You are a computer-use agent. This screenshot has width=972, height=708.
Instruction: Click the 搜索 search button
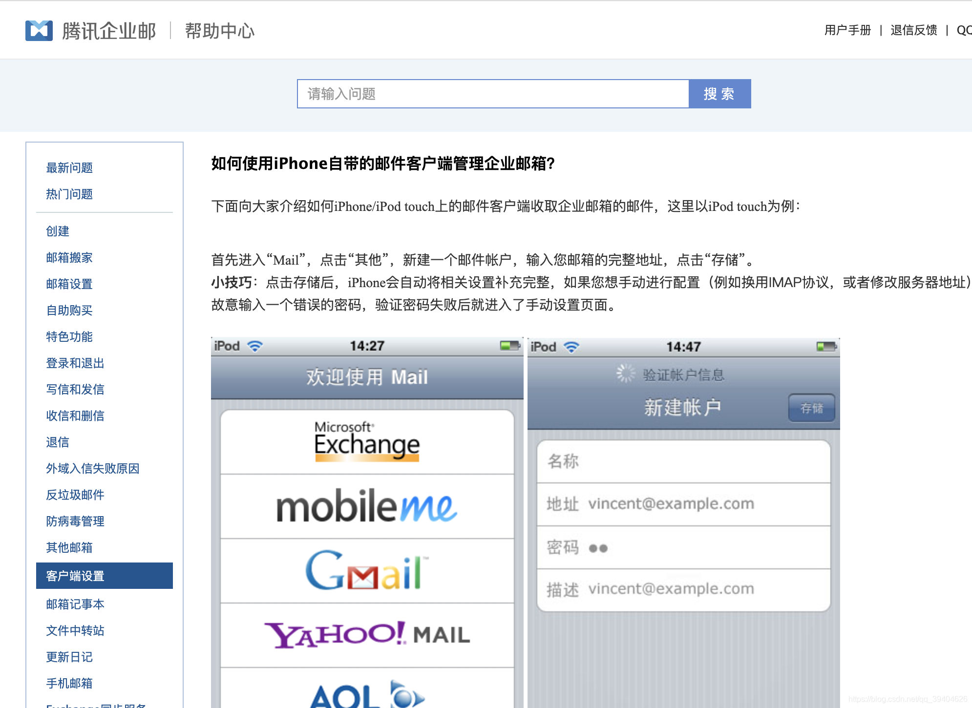(x=719, y=94)
